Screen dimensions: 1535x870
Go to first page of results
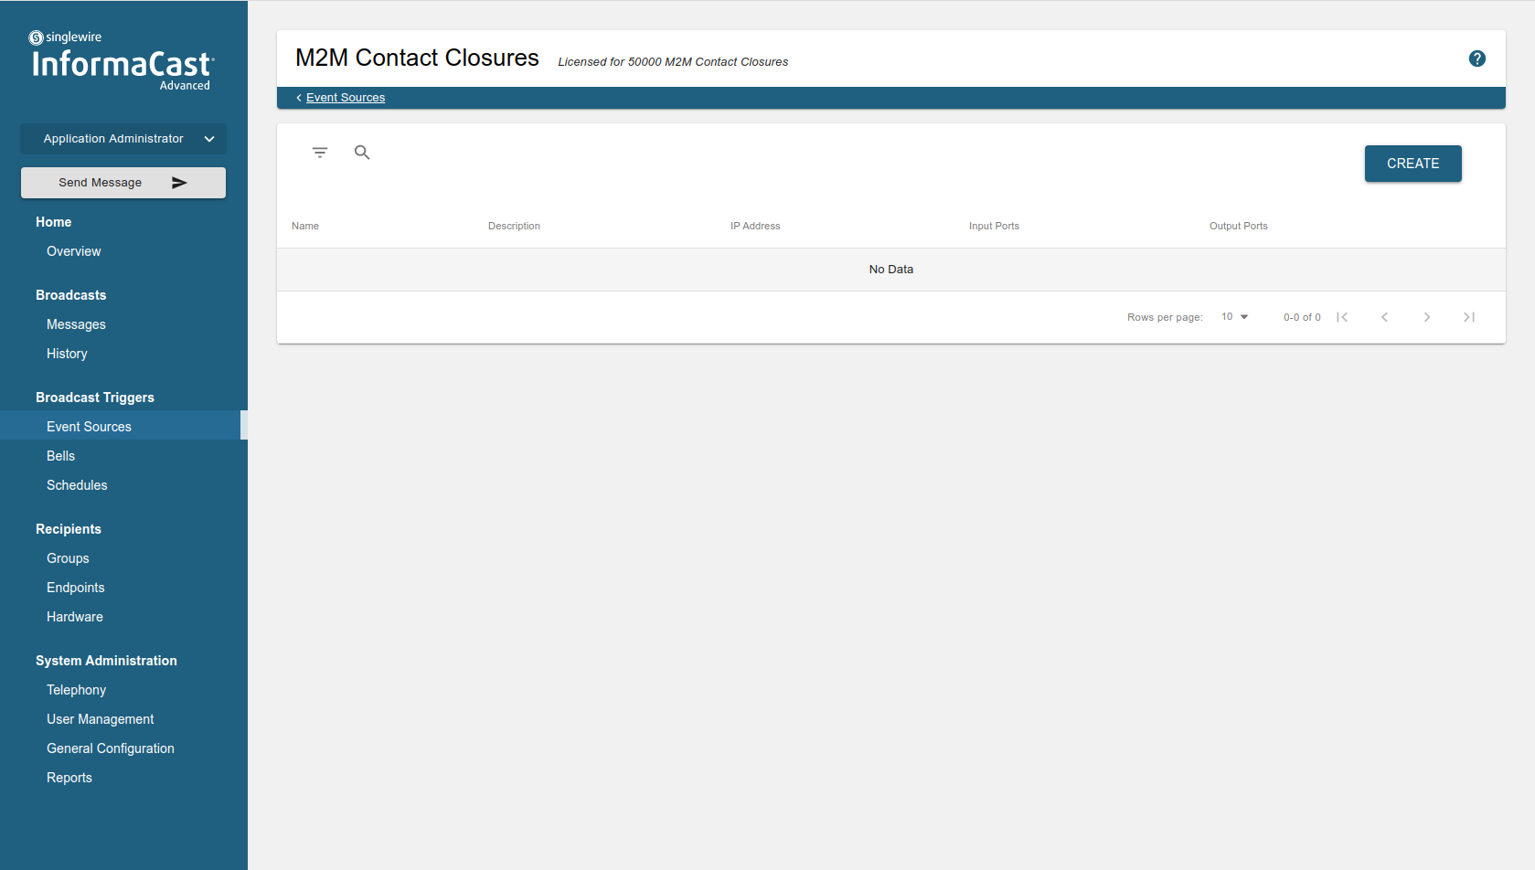[1342, 317]
